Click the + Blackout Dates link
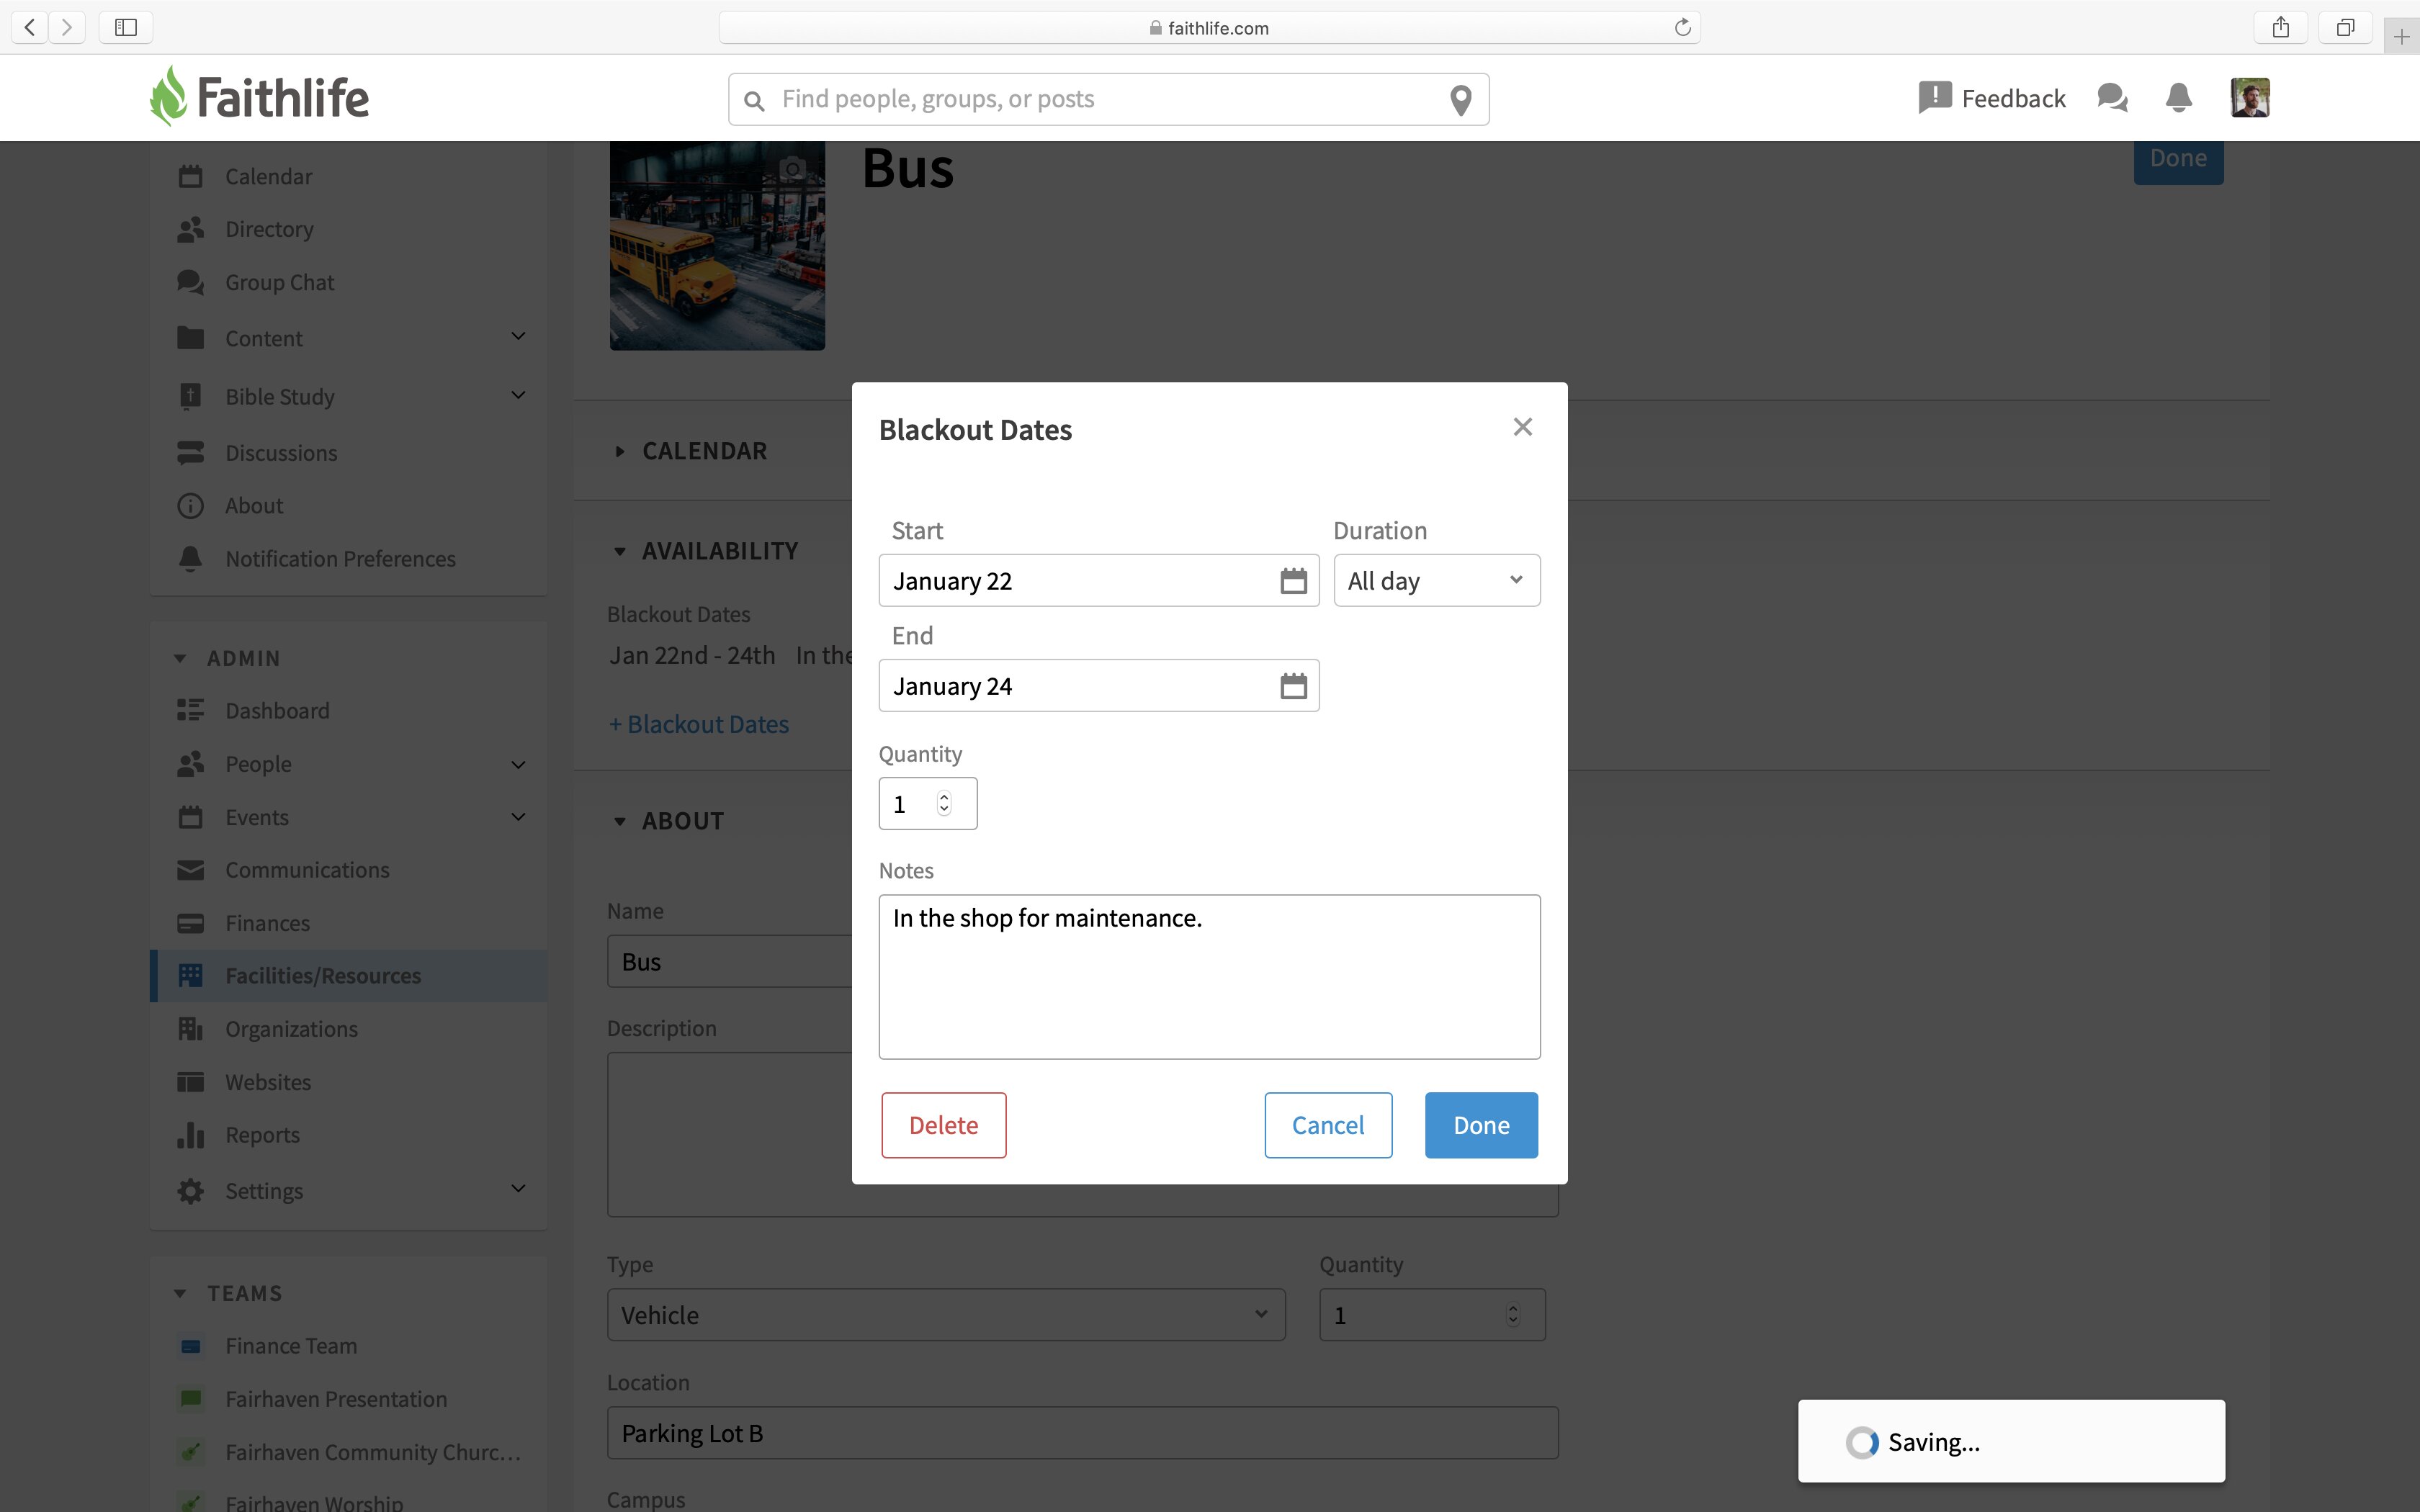The height and width of the screenshot is (1512, 2420). point(699,724)
